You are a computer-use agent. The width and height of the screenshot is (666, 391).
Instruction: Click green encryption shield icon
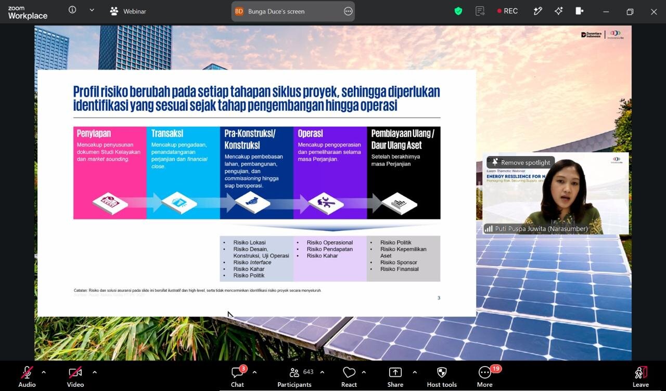click(458, 11)
